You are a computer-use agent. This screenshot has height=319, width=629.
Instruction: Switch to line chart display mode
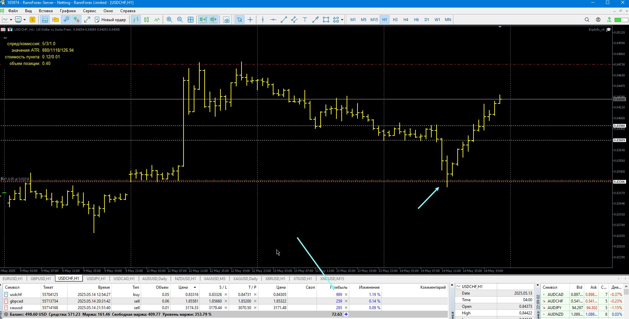157,20
